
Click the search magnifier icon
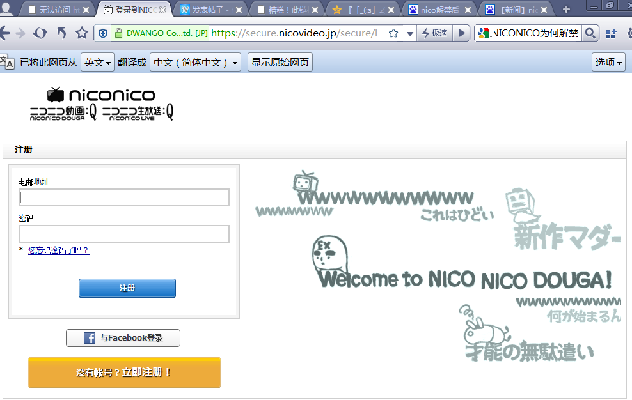(x=590, y=33)
